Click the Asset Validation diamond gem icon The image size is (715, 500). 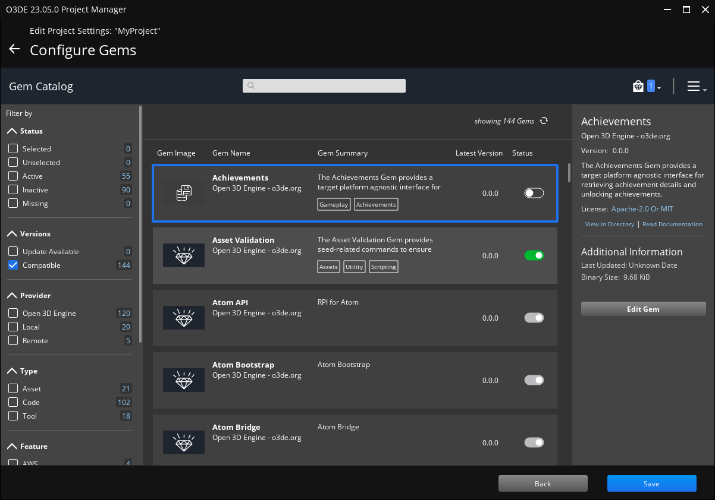tap(183, 255)
